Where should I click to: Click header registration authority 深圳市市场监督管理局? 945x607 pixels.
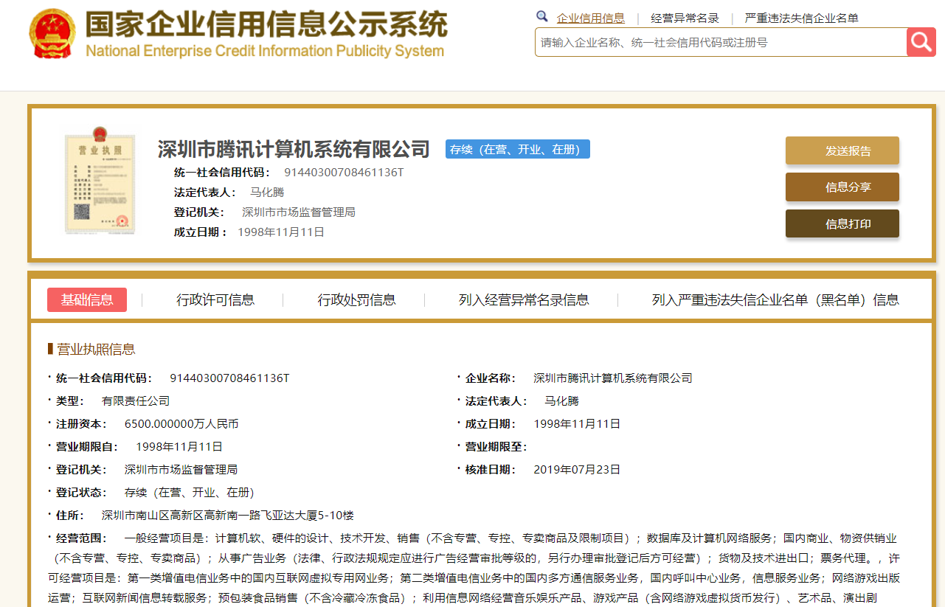tap(299, 212)
